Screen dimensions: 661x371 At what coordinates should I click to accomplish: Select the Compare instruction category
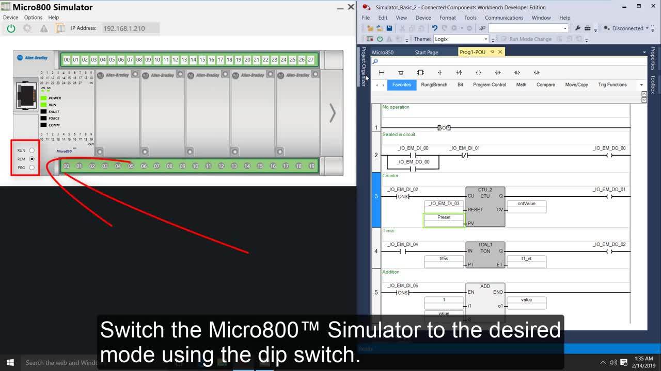tap(546, 85)
